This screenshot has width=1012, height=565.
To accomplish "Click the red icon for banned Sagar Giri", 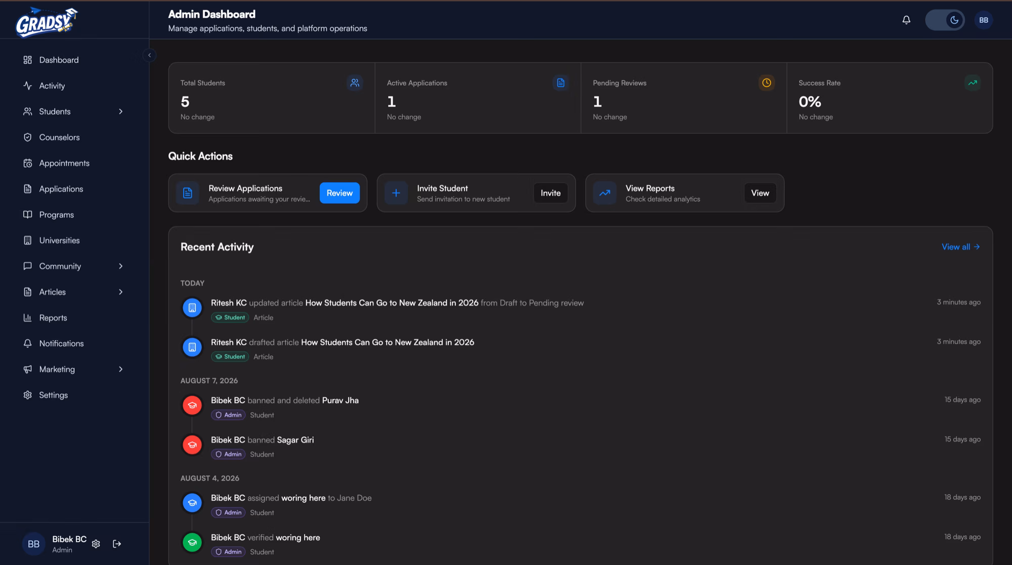I will (192, 445).
